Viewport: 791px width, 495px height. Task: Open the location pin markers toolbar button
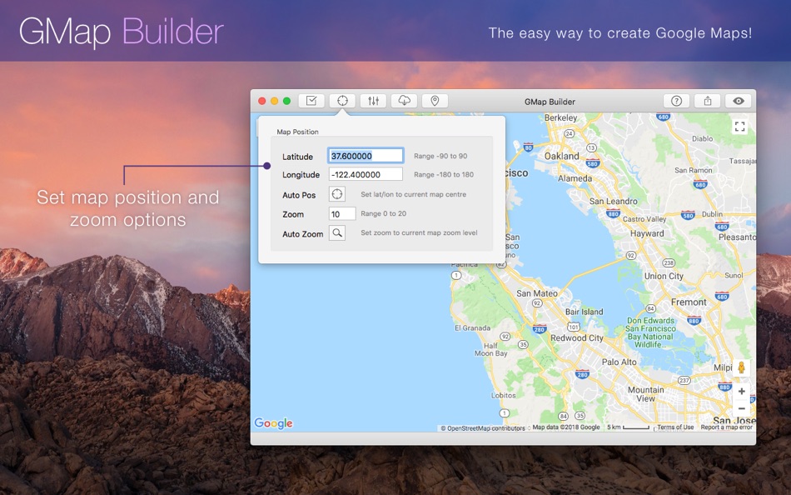coord(435,101)
